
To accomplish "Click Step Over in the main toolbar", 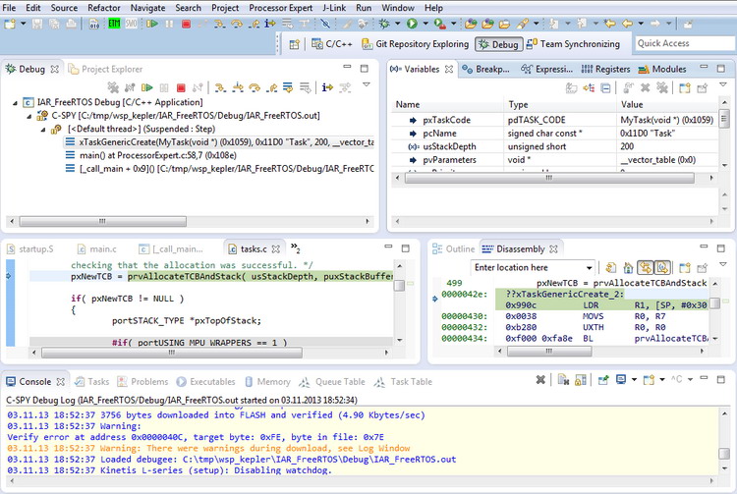I will (237, 24).
